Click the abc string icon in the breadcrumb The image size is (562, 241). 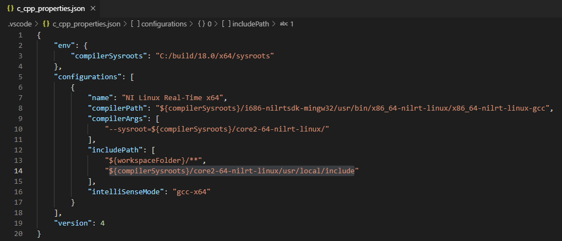284,24
